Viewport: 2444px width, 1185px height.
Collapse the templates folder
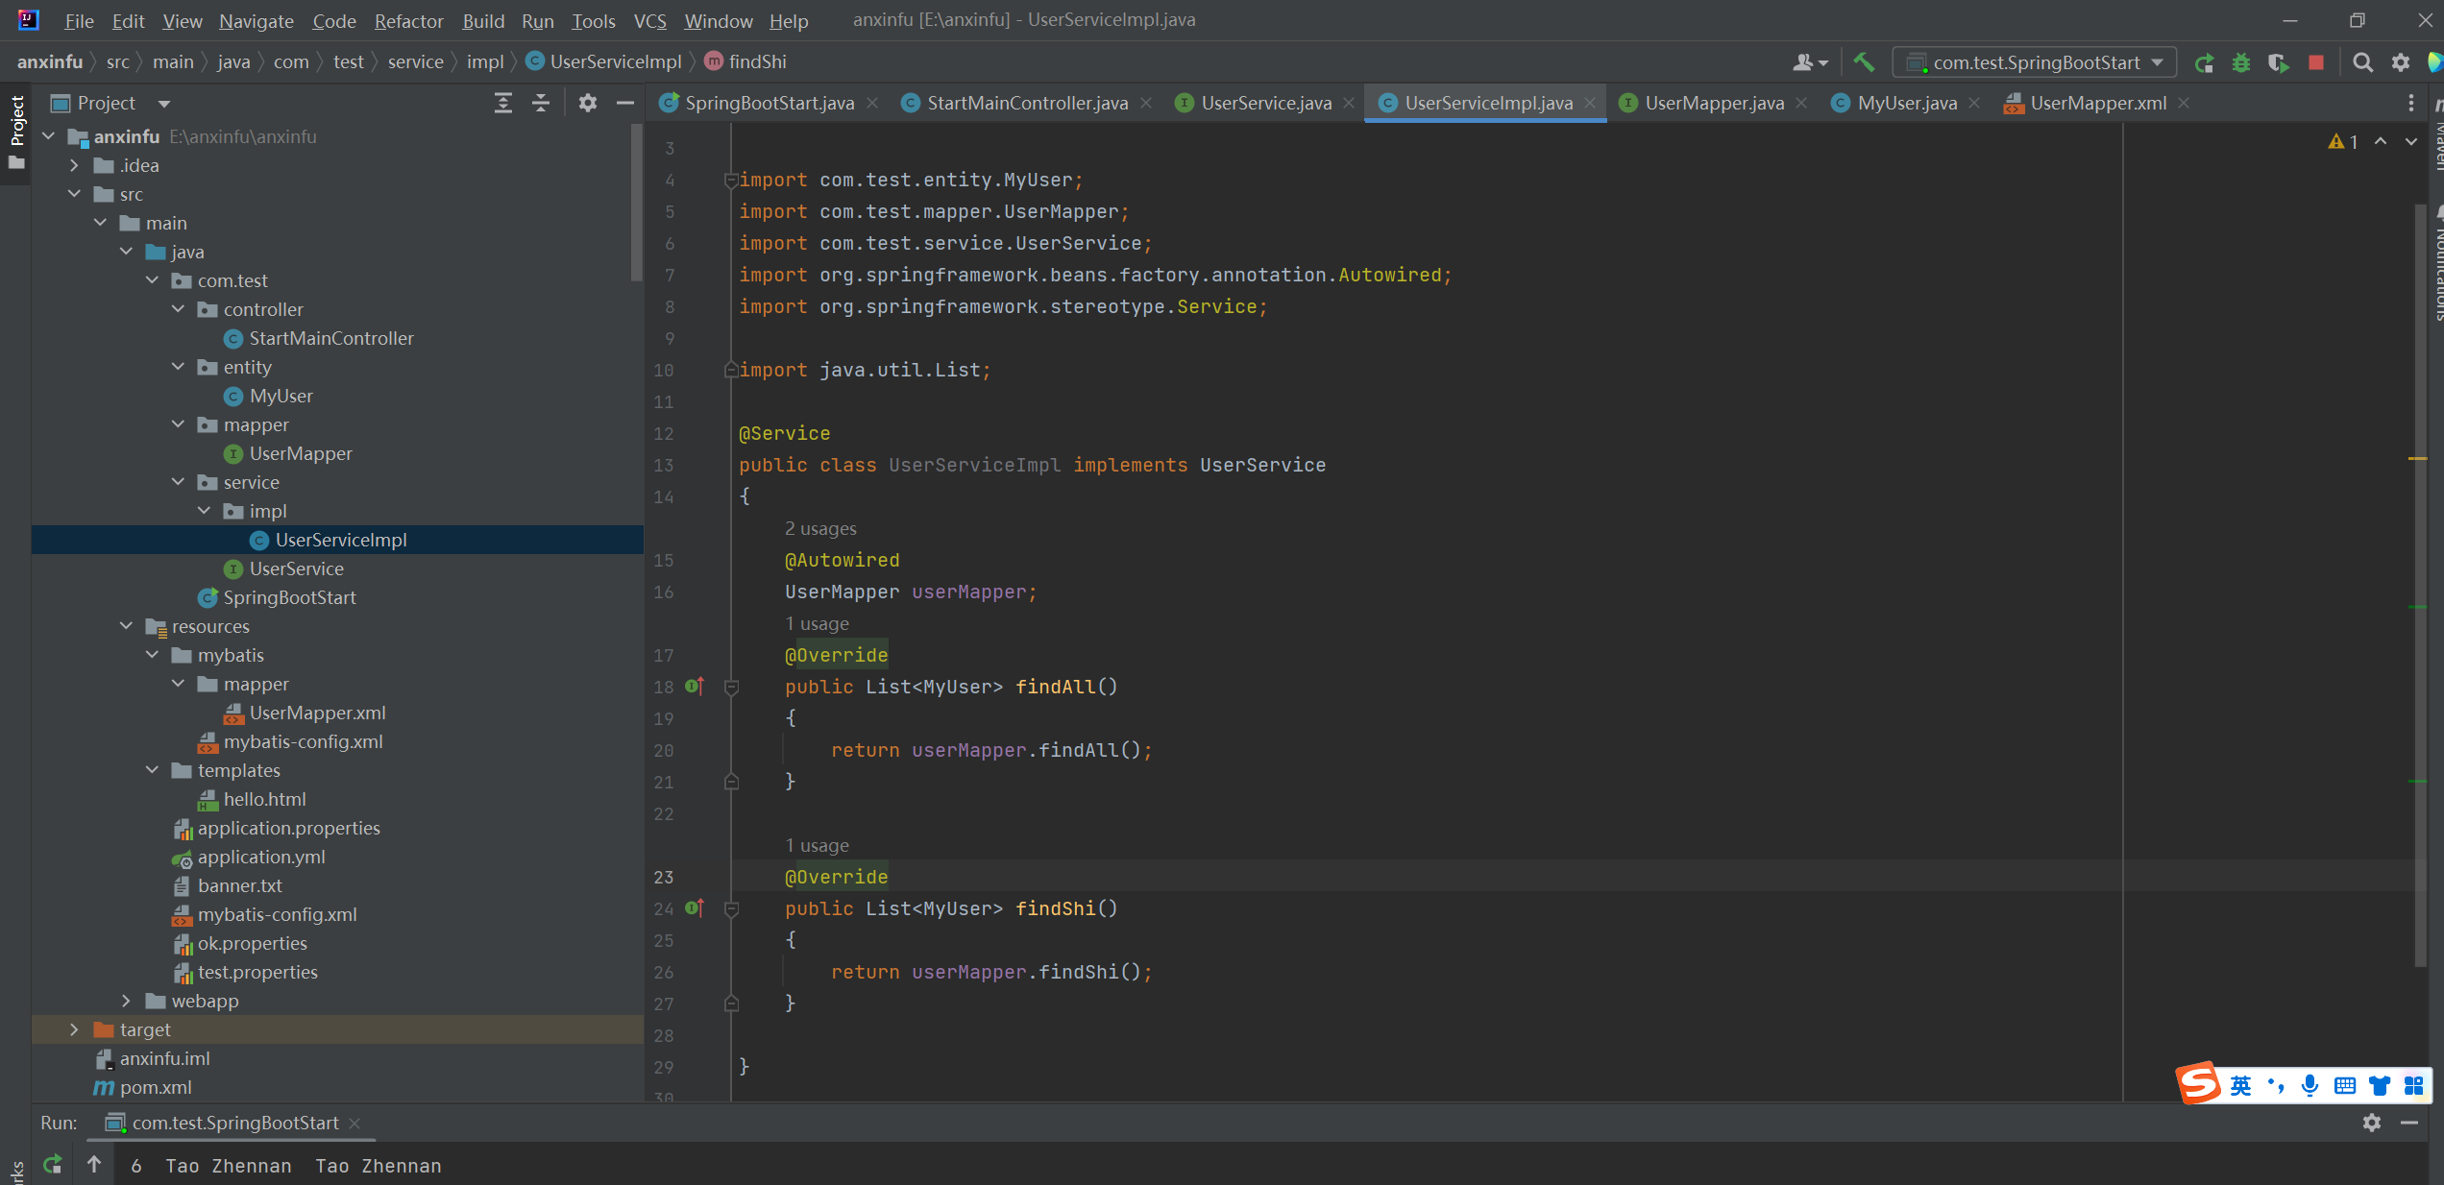[x=152, y=770]
